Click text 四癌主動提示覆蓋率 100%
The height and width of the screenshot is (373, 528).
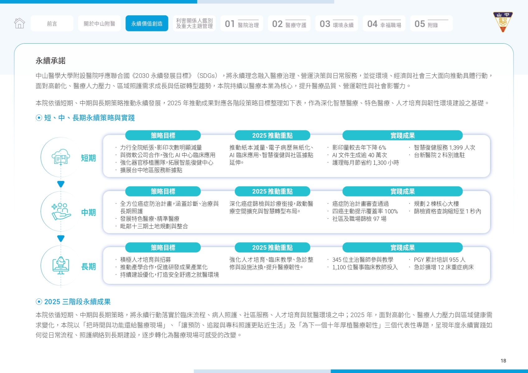[x=365, y=211]
